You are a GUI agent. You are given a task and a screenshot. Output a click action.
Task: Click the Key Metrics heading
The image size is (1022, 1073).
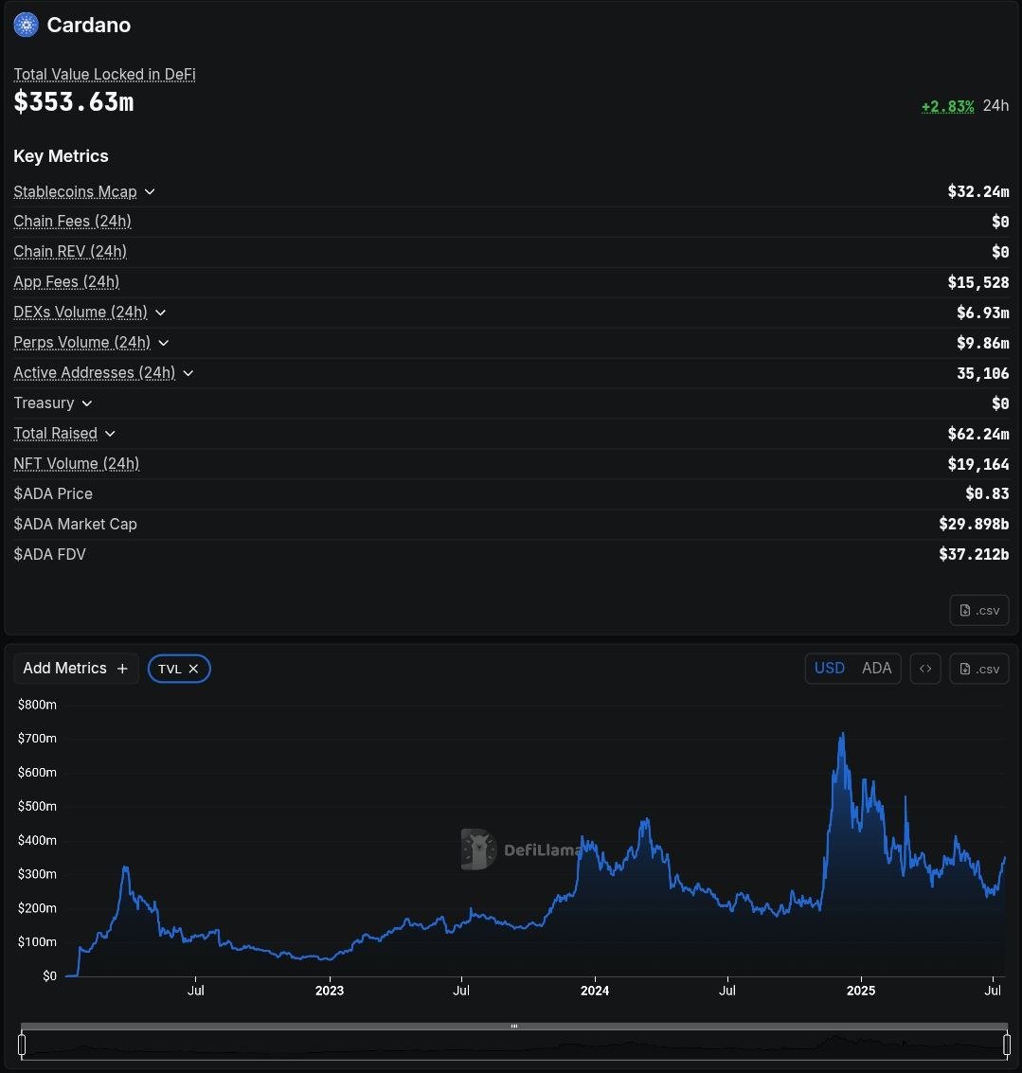coord(61,156)
